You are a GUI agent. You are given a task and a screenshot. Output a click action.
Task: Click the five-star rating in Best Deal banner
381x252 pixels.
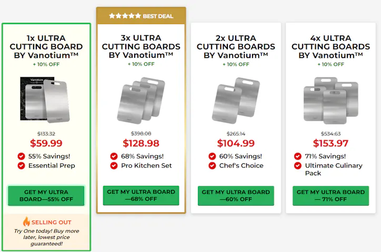tap(125, 16)
